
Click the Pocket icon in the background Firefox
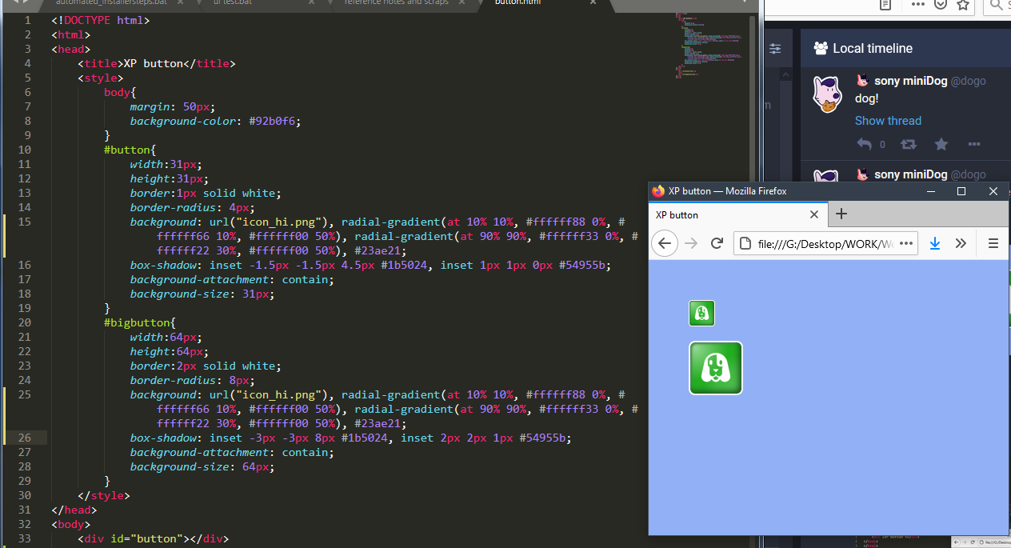941,5
